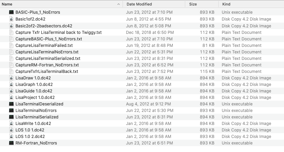Select Capture Txfr LisaTerminal back to Twiggy.txt

(59, 33)
